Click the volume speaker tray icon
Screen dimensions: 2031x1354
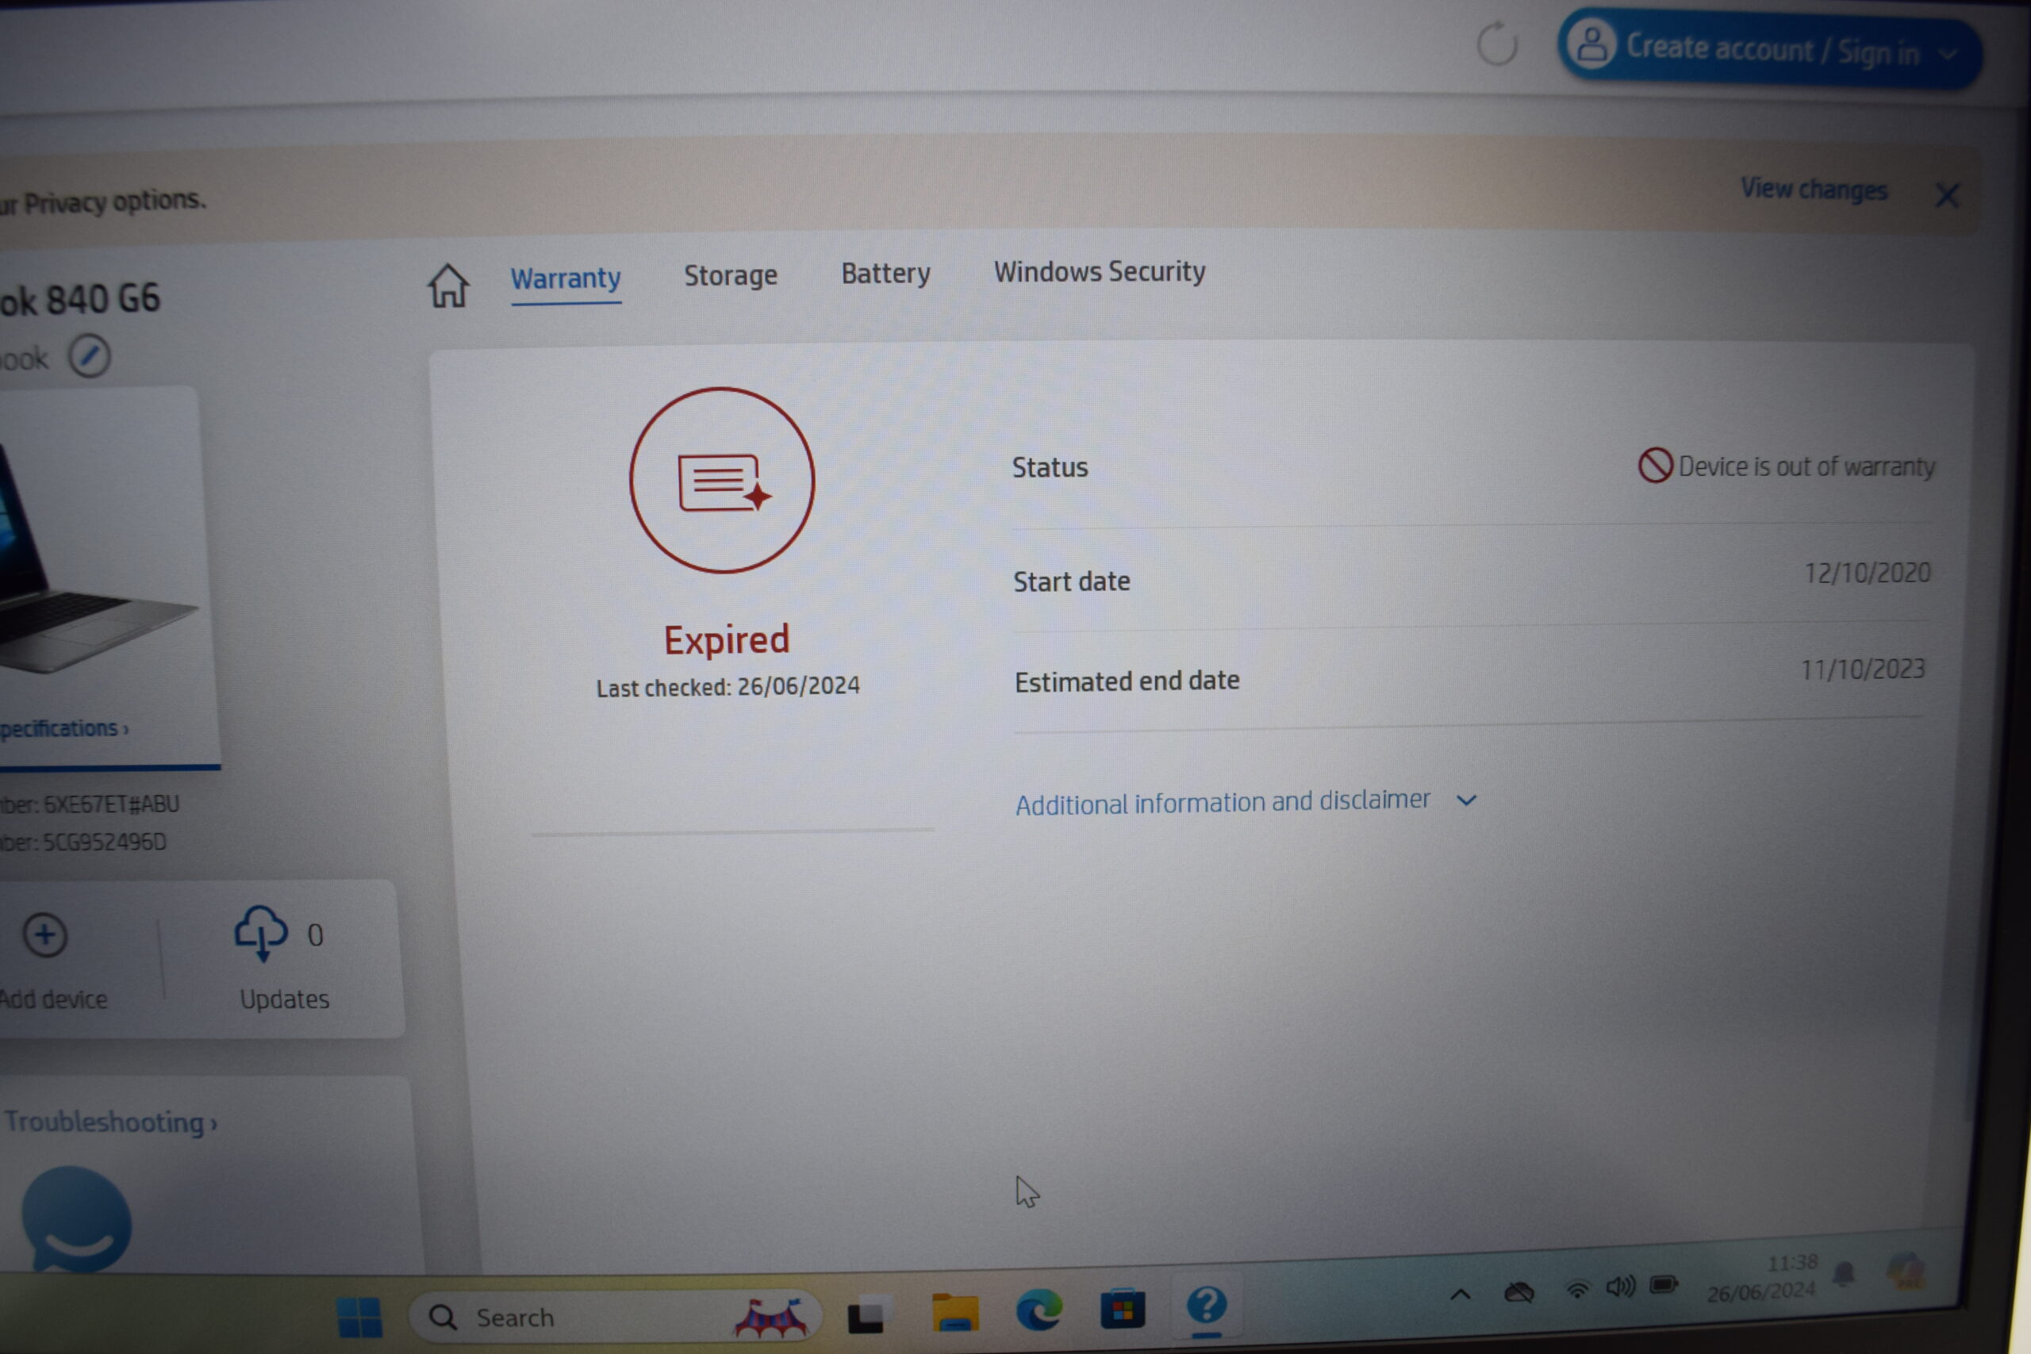click(1621, 1287)
